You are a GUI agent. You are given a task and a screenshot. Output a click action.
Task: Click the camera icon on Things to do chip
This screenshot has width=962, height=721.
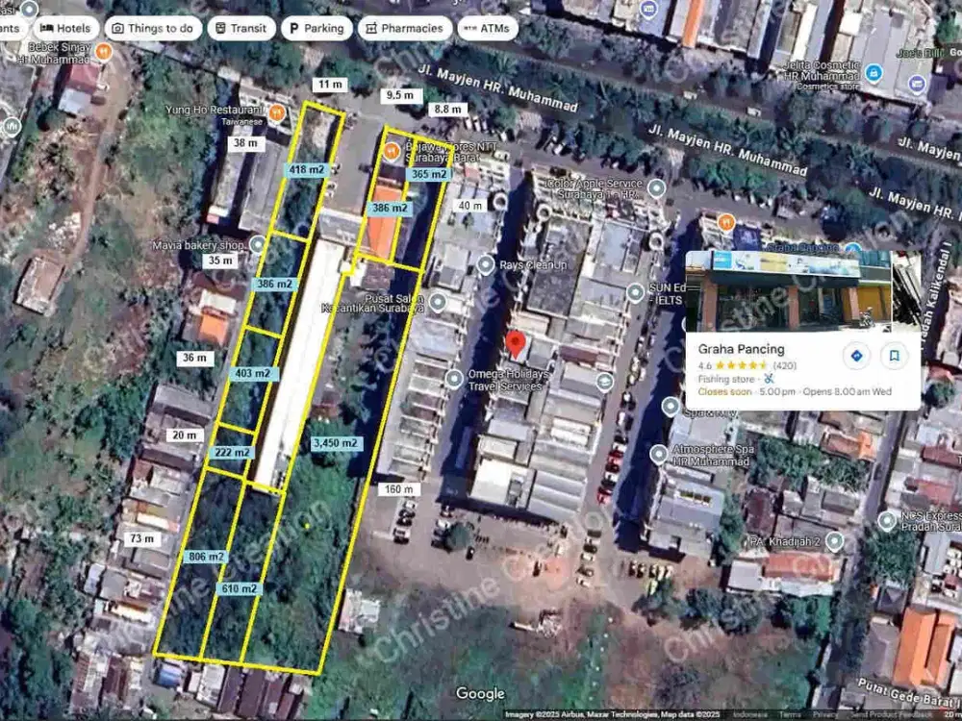tap(116, 28)
